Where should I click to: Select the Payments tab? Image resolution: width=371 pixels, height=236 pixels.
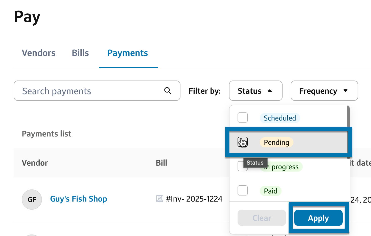click(x=128, y=53)
